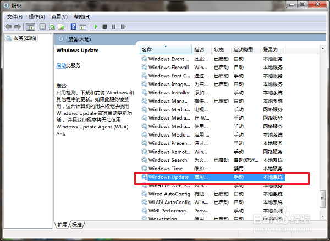
Task: Select the Windows Firewall service row
Action: pos(213,67)
